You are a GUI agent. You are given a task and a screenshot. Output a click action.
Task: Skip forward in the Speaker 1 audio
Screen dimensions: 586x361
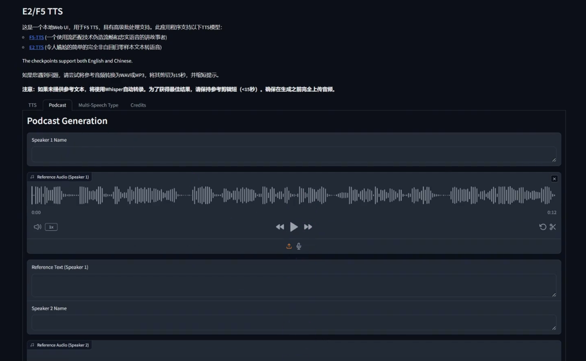308,227
